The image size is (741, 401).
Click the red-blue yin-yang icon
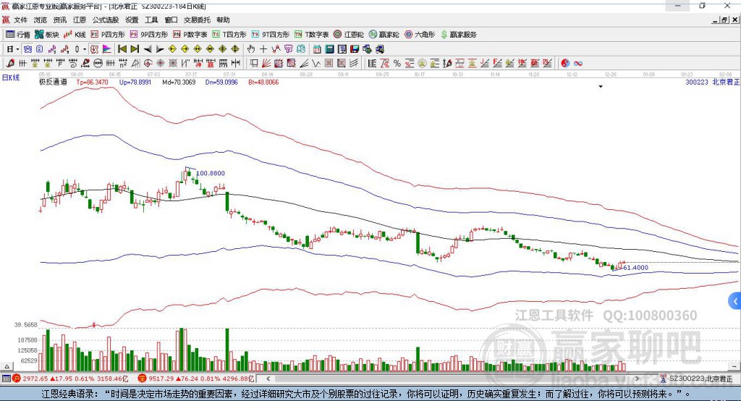(565, 64)
